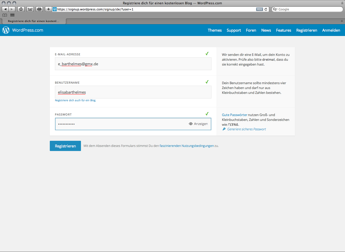The image size is (345, 252).
Task: Select Anmelden in the top navigation
Action: click(331, 30)
